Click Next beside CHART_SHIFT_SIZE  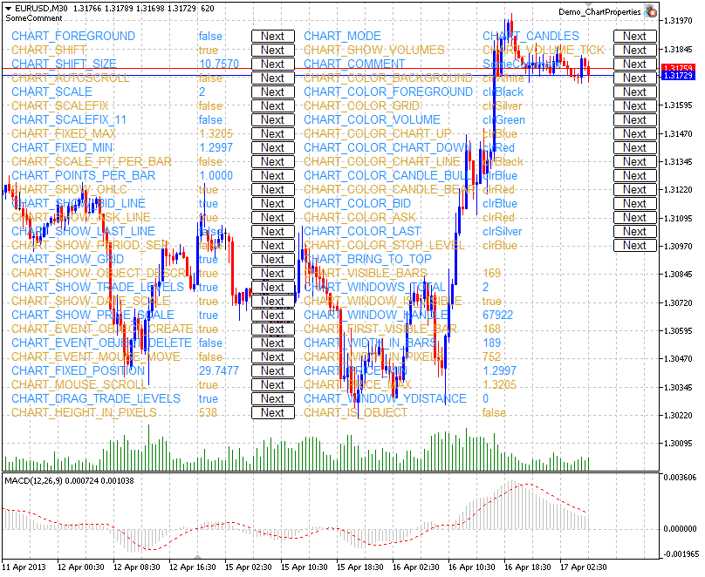272,64
